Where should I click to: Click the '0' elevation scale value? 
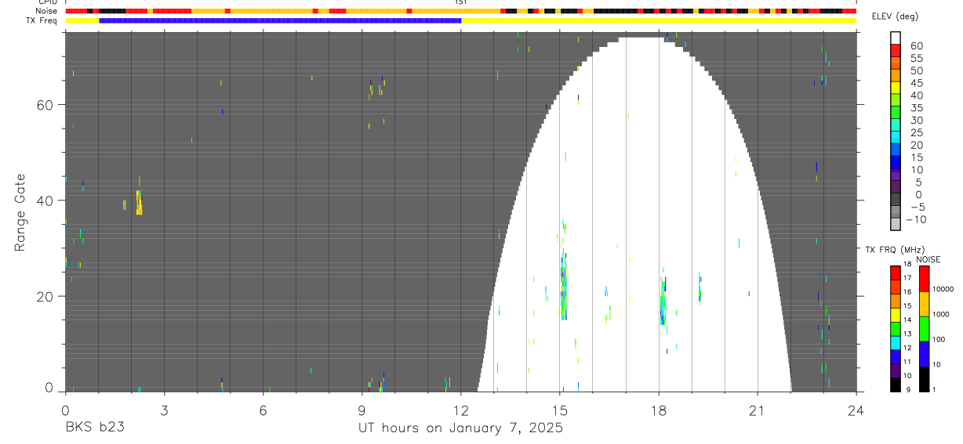point(918,194)
